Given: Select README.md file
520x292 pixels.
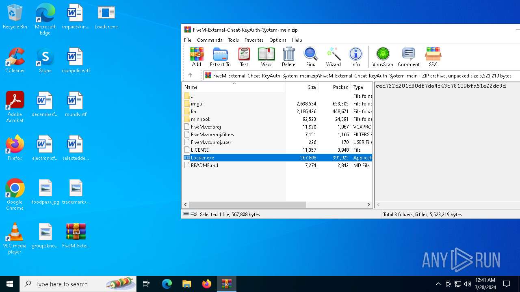Looking at the screenshot, I should 277,165.
